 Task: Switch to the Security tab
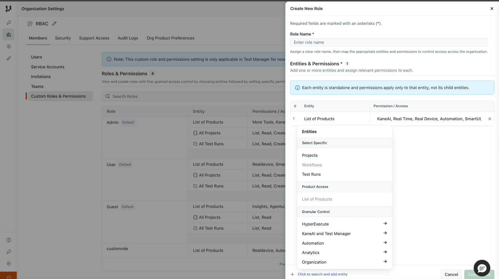(x=63, y=38)
